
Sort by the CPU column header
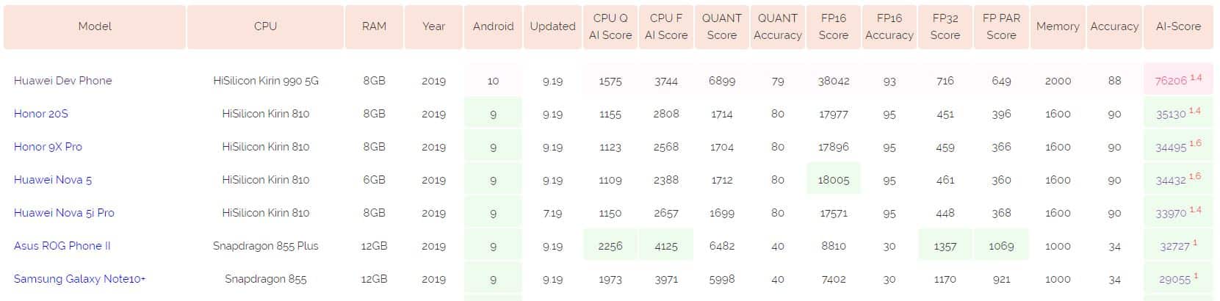click(265, 26)
